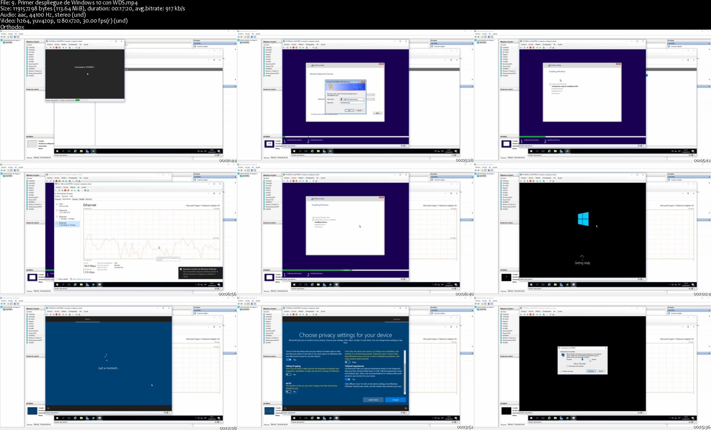This screenshot has height=430, width=711.
Task: Toggle the Inking & typing switch
Action: pyautogui.click(x=288, y=374)
